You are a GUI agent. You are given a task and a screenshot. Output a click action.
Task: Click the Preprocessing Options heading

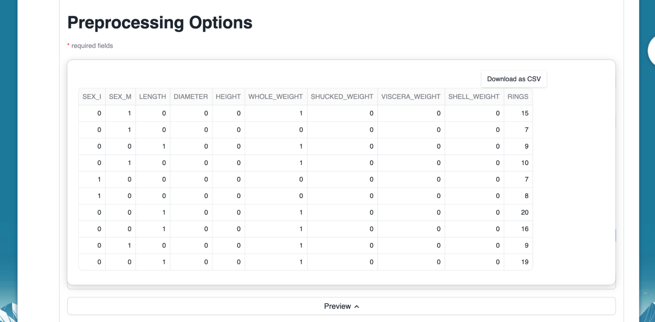(160, 23)
